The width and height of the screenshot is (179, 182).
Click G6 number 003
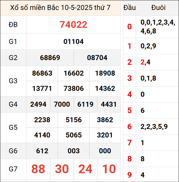73,151
